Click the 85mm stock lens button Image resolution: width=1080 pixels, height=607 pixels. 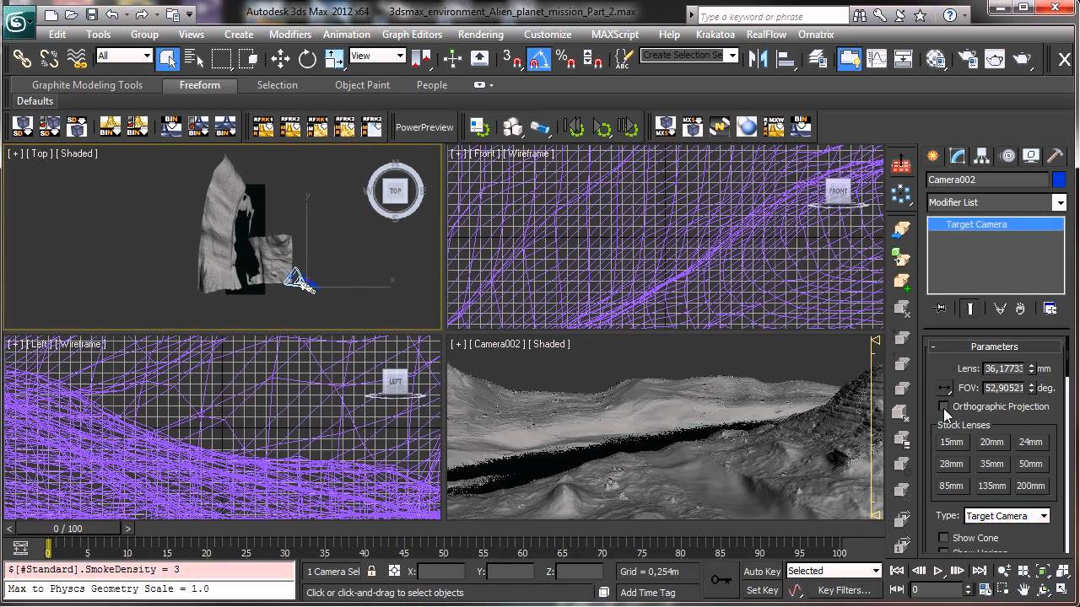[x=951, y=486]
